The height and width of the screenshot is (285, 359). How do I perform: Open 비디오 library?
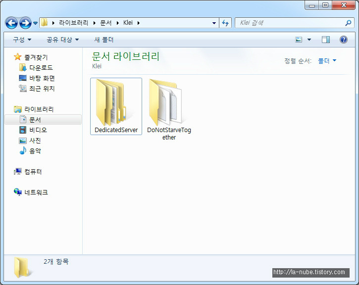[x=38, y=130]
